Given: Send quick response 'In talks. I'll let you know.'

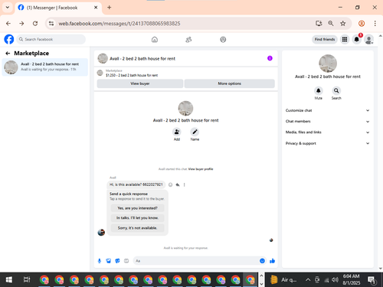Looking at the screenshot, I should (x=137, y=218).
